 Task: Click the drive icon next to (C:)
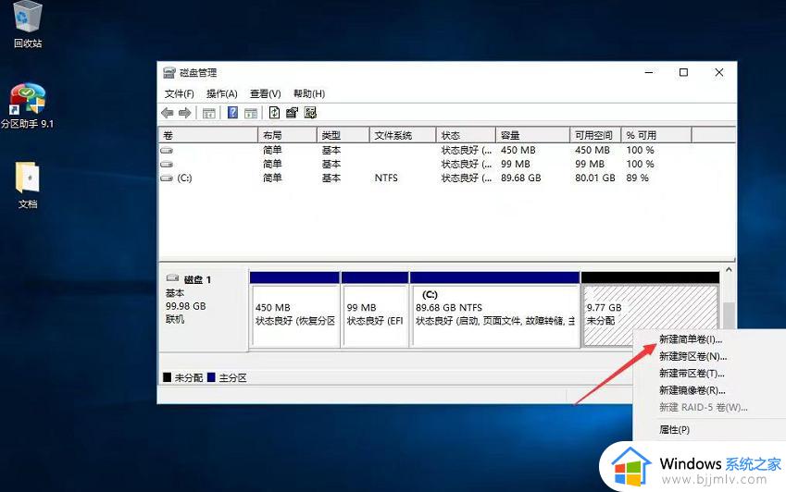pos(167,178)
